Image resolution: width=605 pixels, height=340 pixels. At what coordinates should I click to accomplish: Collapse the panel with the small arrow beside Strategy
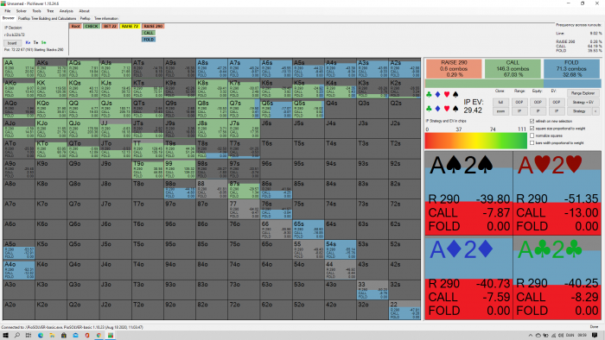point(595,111)
